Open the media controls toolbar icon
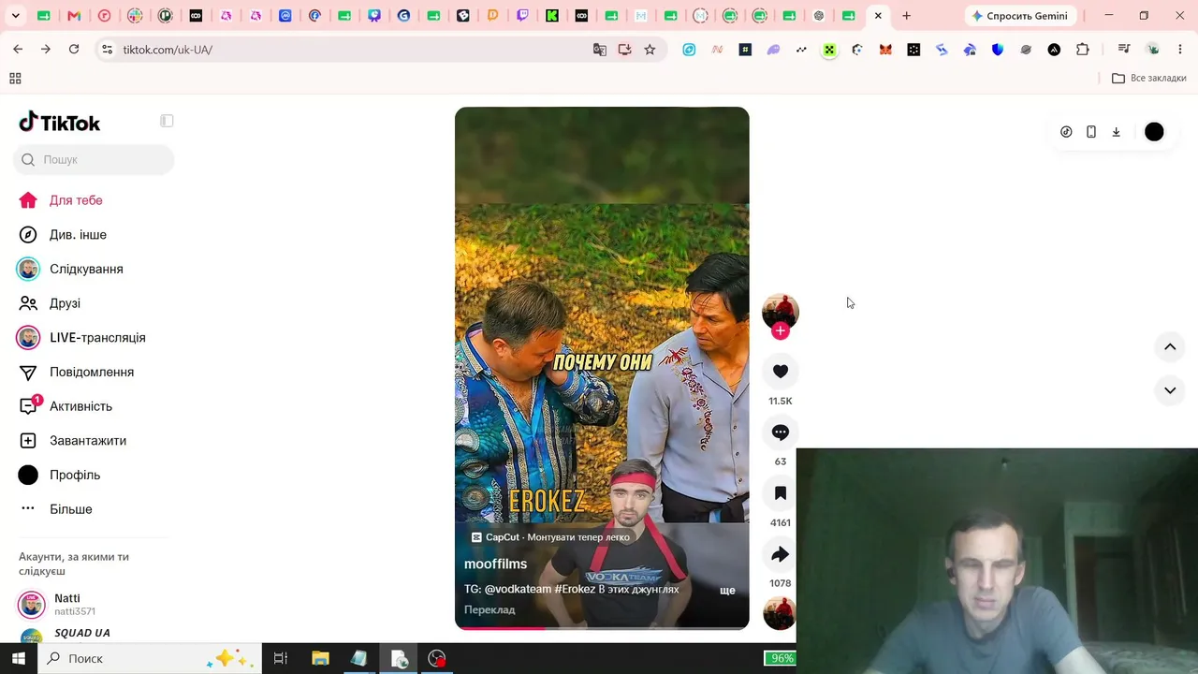 click(1124, 50)
